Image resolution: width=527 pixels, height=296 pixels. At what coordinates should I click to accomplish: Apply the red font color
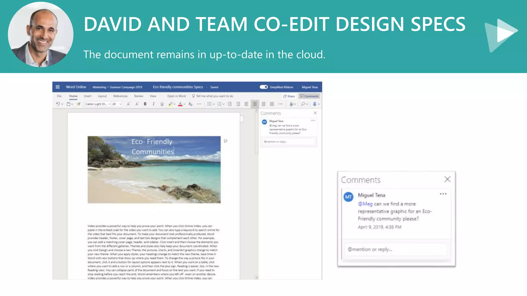(x=180, y=104)
